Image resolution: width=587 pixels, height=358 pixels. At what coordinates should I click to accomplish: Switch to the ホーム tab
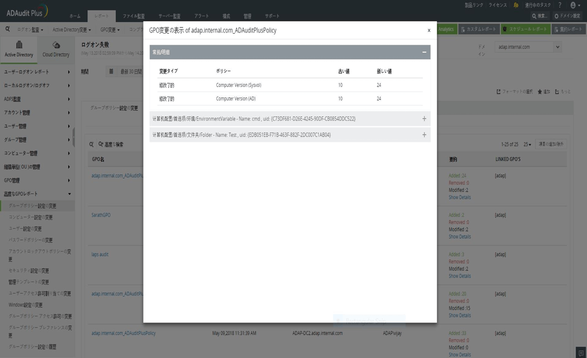tap(75, 16)
